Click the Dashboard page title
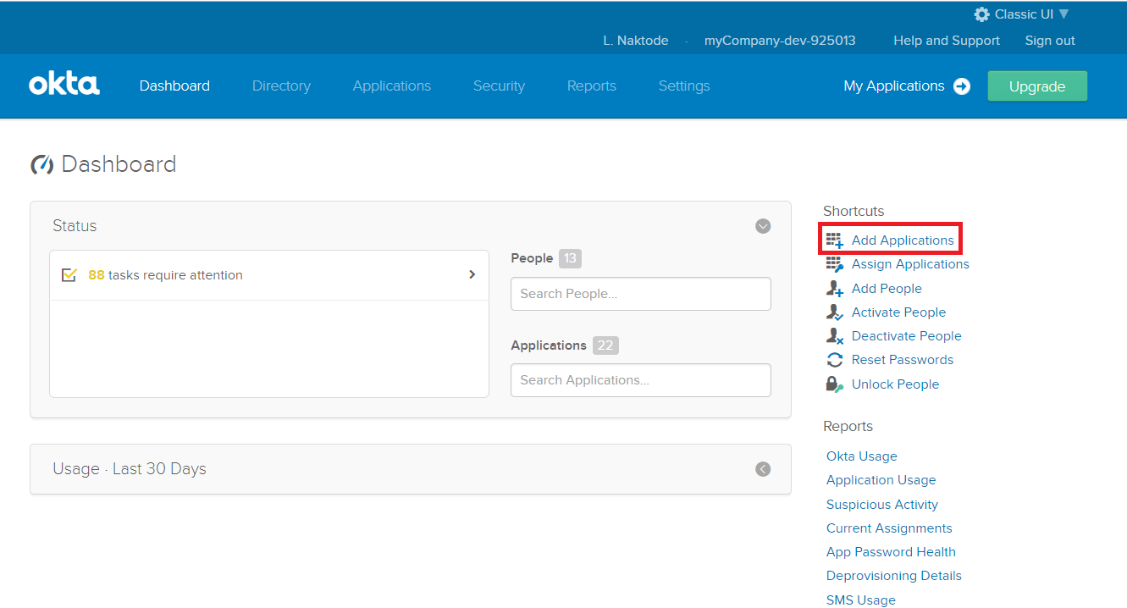 pyautogui.click(x=119, y=164)
